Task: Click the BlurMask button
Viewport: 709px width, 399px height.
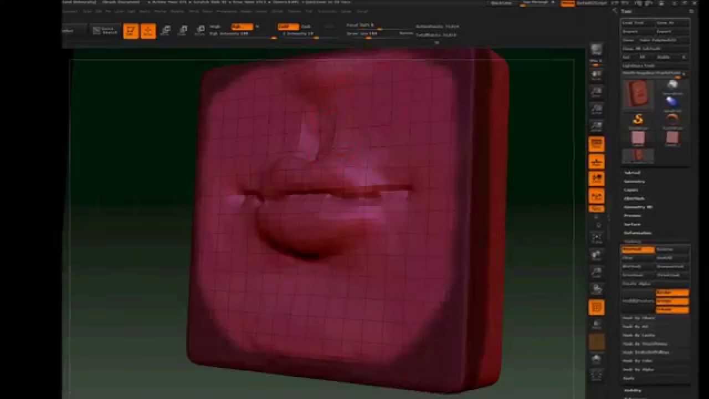Action: tap(638, 267)
